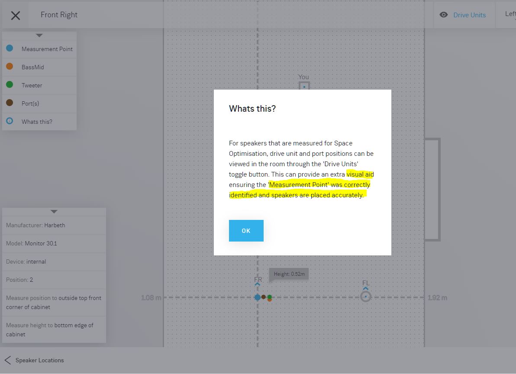Click the Device: internal row
Viewport: 516px width, 374px height.
(x=54, y=261)
